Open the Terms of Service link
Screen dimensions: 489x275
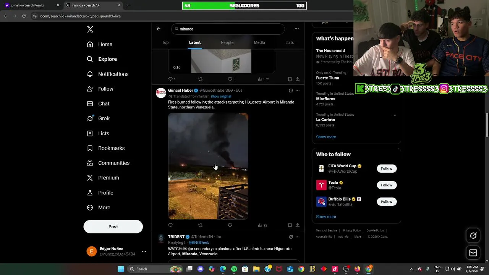click(326, 231)
